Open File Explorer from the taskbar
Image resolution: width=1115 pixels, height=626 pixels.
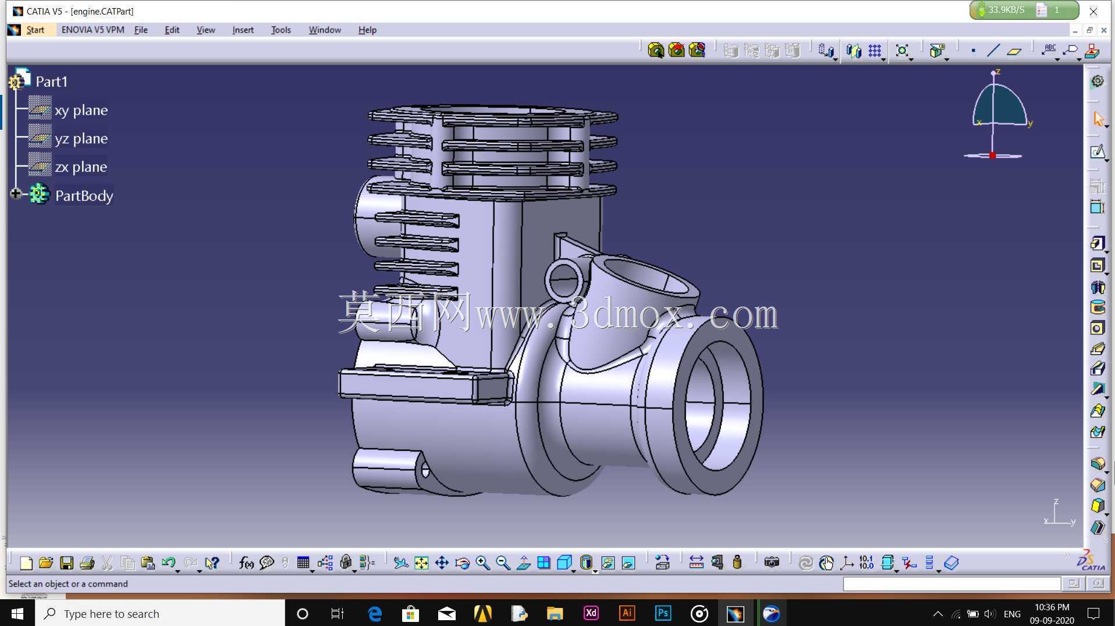click(555, 613)
